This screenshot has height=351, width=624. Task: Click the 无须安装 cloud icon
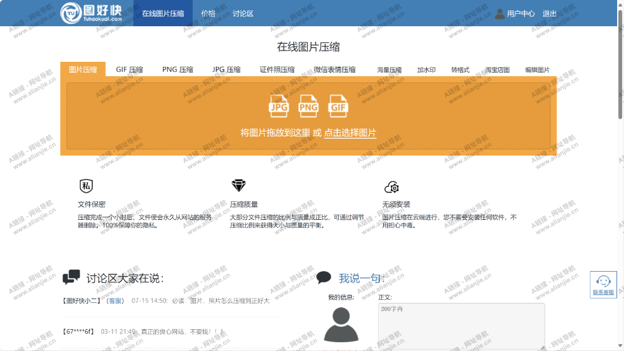point(391,187)
